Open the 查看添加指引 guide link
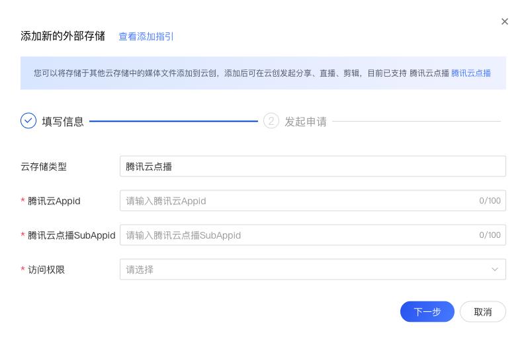This screenshot has width=526, height=341. click(x=146, y=36)
